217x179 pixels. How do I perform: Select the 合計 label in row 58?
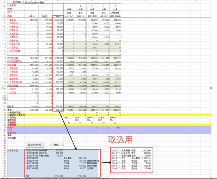click(27, 176)
